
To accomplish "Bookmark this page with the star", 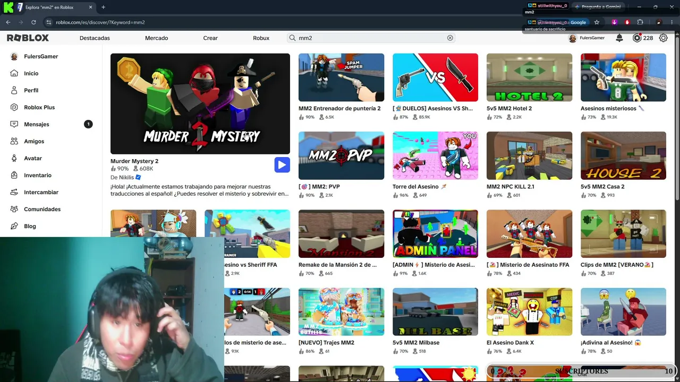I will (597, 22).
